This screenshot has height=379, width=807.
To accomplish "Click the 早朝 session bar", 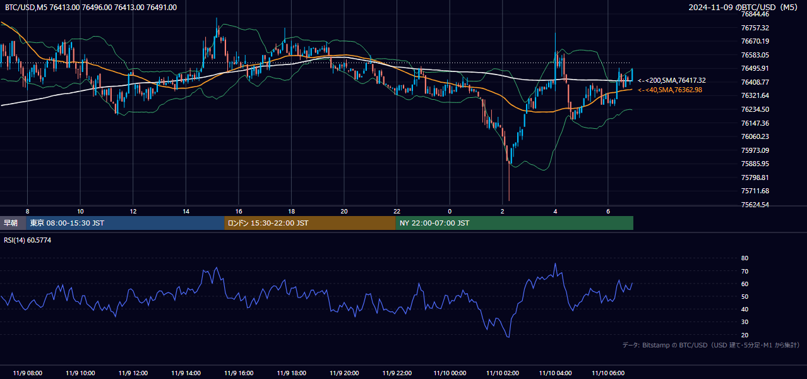I will point(13,223).
